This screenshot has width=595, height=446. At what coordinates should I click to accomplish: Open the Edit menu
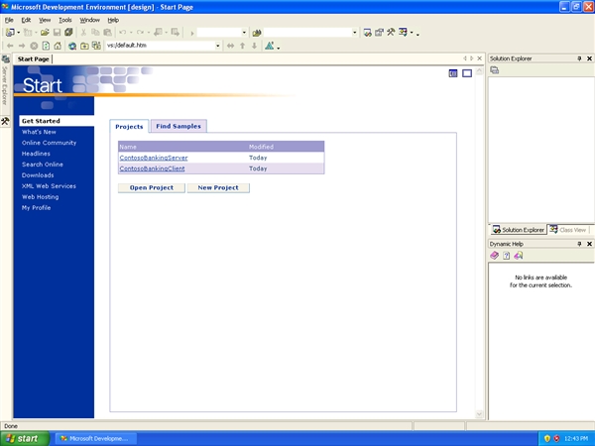[26, 20]
